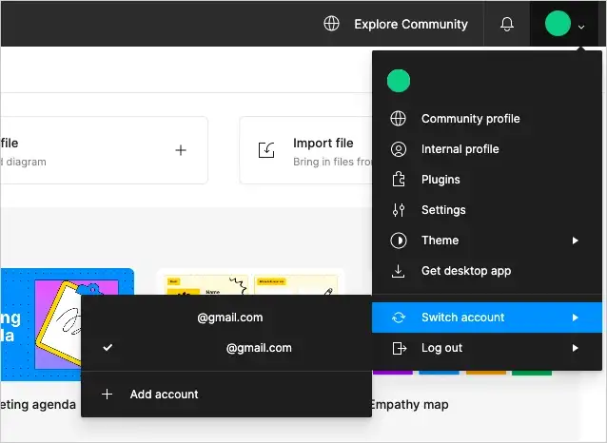Screen dimensions: 607x443
Task: Switch to the unchecked gmail.com account
Action: pyautogui.click(x=230, y=318)
